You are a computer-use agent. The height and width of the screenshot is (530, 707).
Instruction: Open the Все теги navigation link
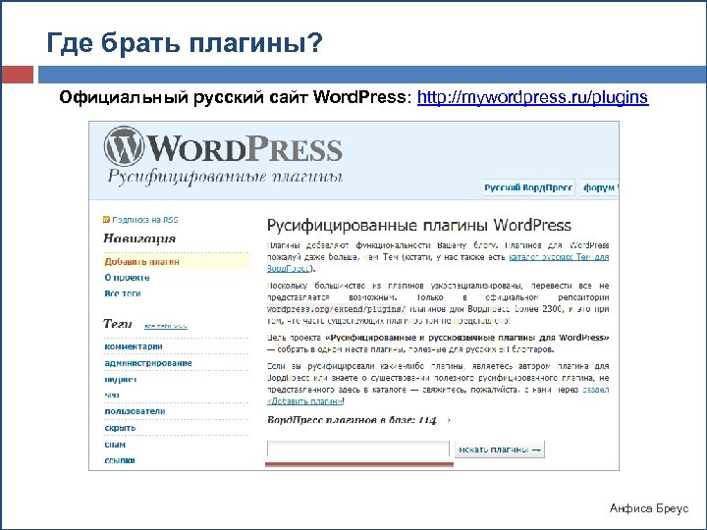pyautogui.click(x=123, y=293)
